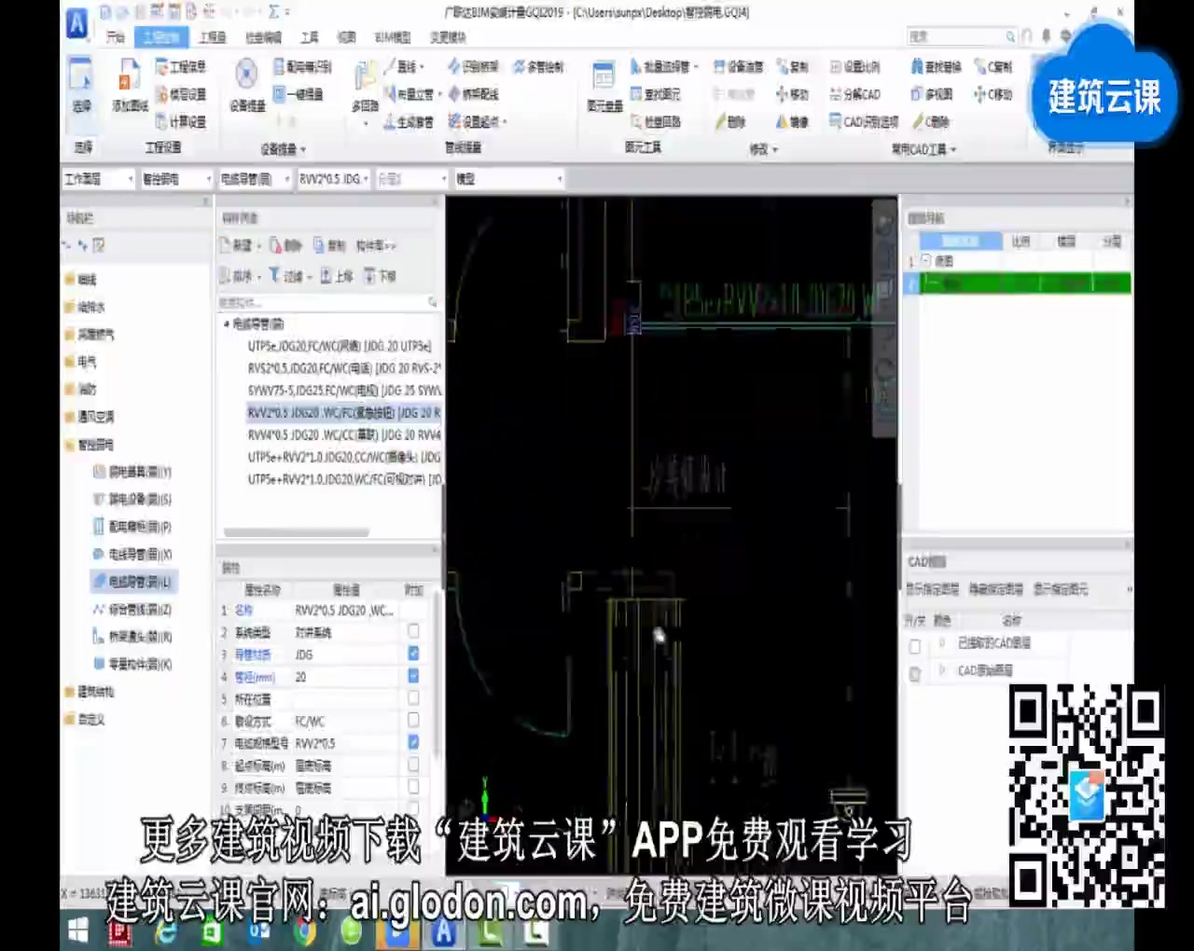Open the 电缆导管(弱) component type dropdown
Screen dimensions: 1194x951
point(255,178)
